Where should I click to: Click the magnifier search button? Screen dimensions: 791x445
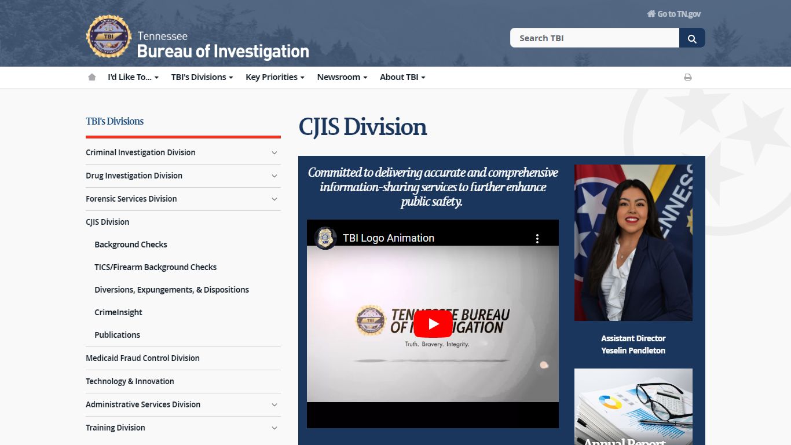click(x=692, y=38)
